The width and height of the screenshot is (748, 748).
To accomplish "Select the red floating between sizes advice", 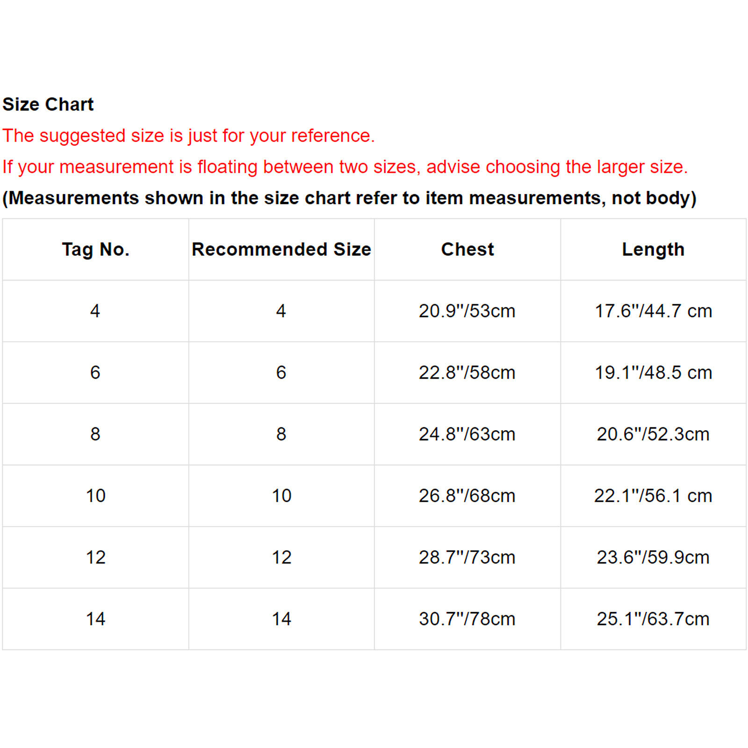I will click(345, 167).
